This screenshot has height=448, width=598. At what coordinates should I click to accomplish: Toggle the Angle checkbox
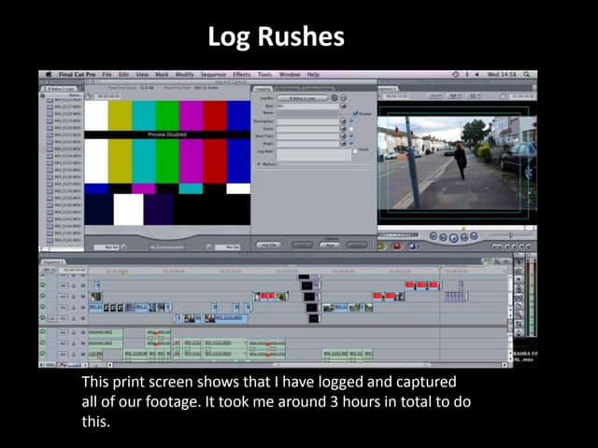point(351,143)
